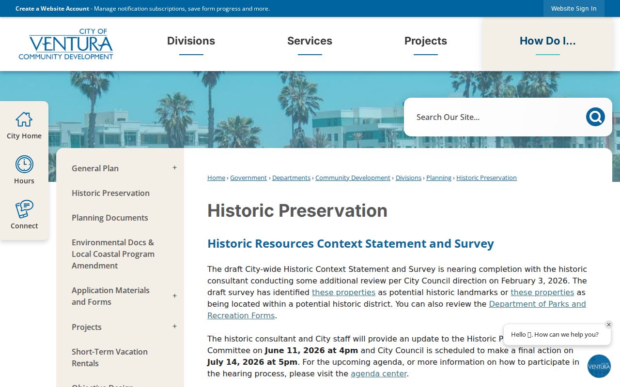The image size is (620, 387).
Task: Open the agenda center link
Action: [x=379, y=373]
